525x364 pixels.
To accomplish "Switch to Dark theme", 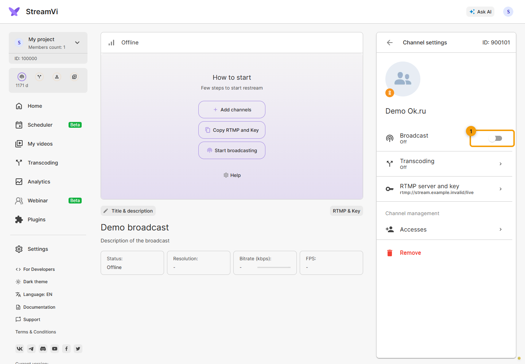I will tap(31, 282).
